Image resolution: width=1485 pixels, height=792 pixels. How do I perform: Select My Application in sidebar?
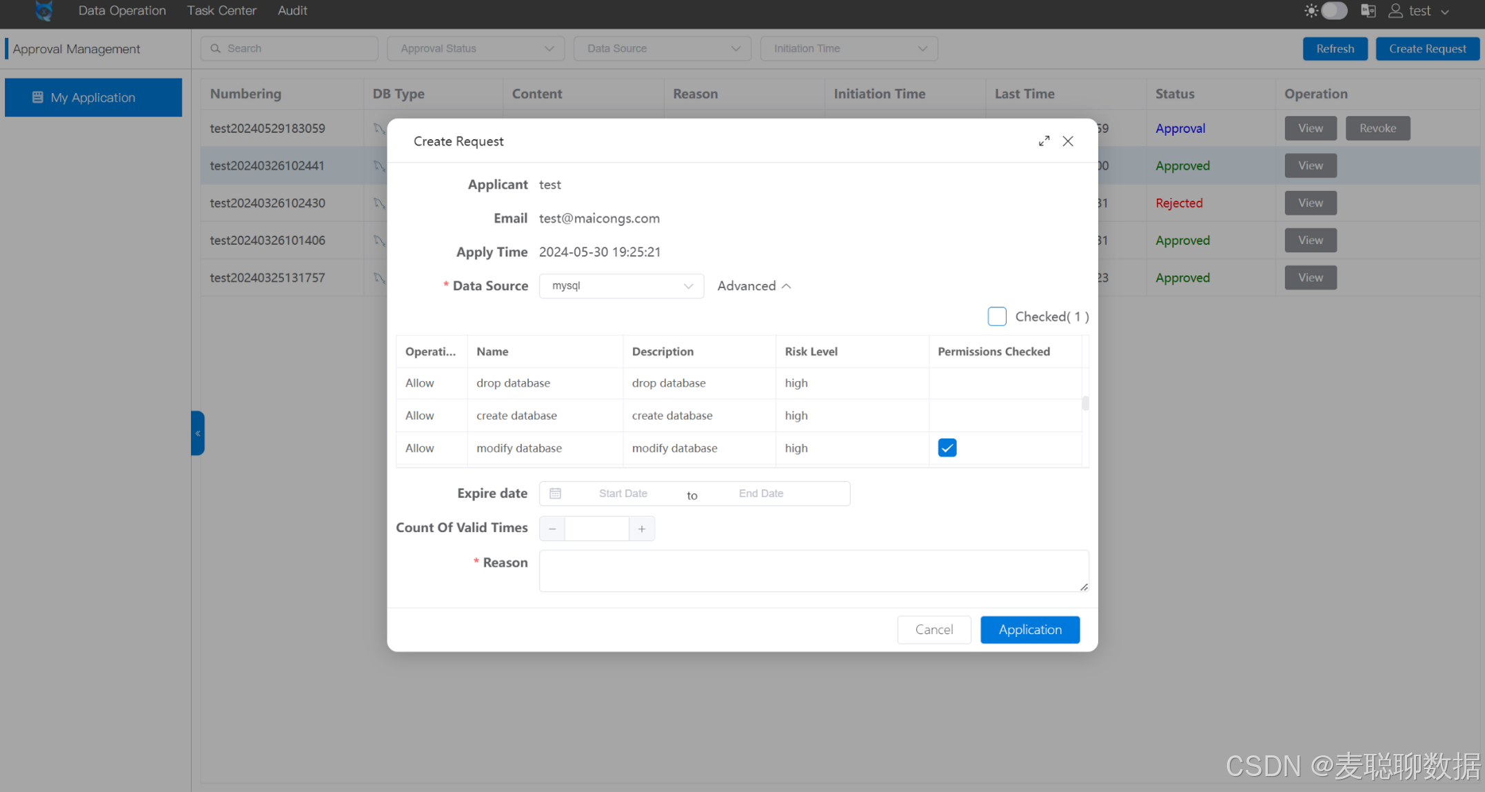pyautogui.click(x=93, y=97)
